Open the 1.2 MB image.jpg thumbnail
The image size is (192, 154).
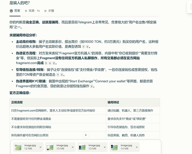18,147
